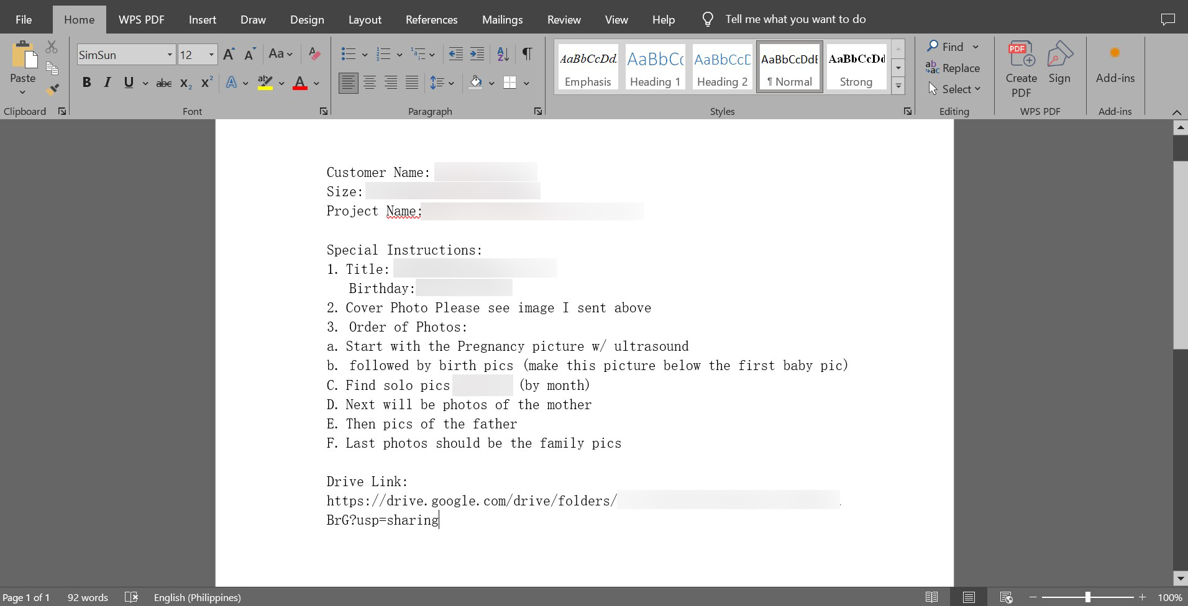Open the Review tab
1188x606 pixels.
point(564,20)
